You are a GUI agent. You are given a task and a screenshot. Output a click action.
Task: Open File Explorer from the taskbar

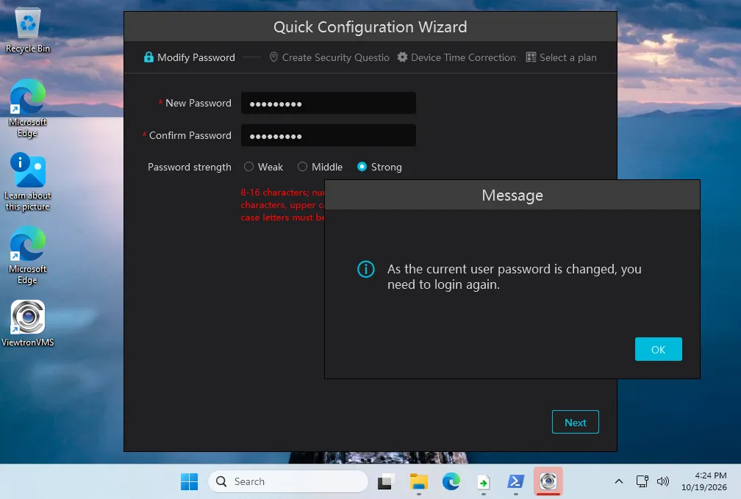pyautogui.click(x=419, y=481)
